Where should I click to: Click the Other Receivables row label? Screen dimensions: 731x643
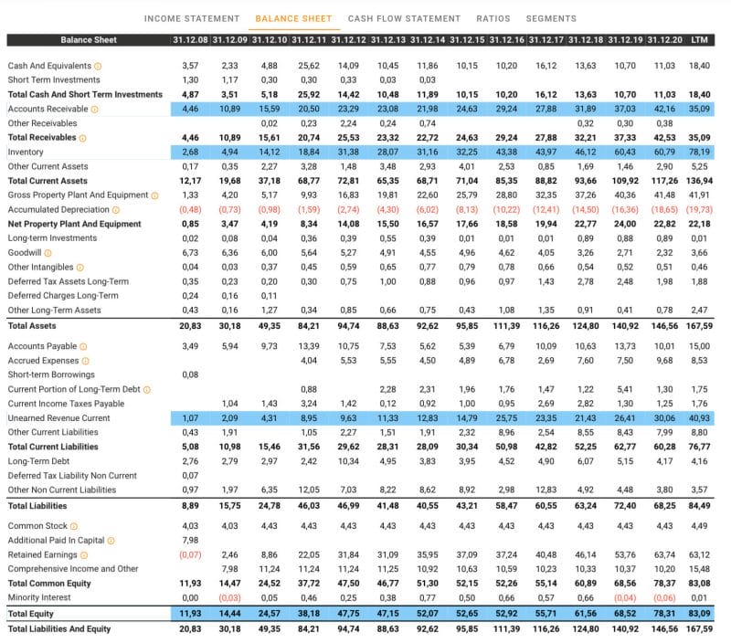pyautogui.click(x=42, y=123)
